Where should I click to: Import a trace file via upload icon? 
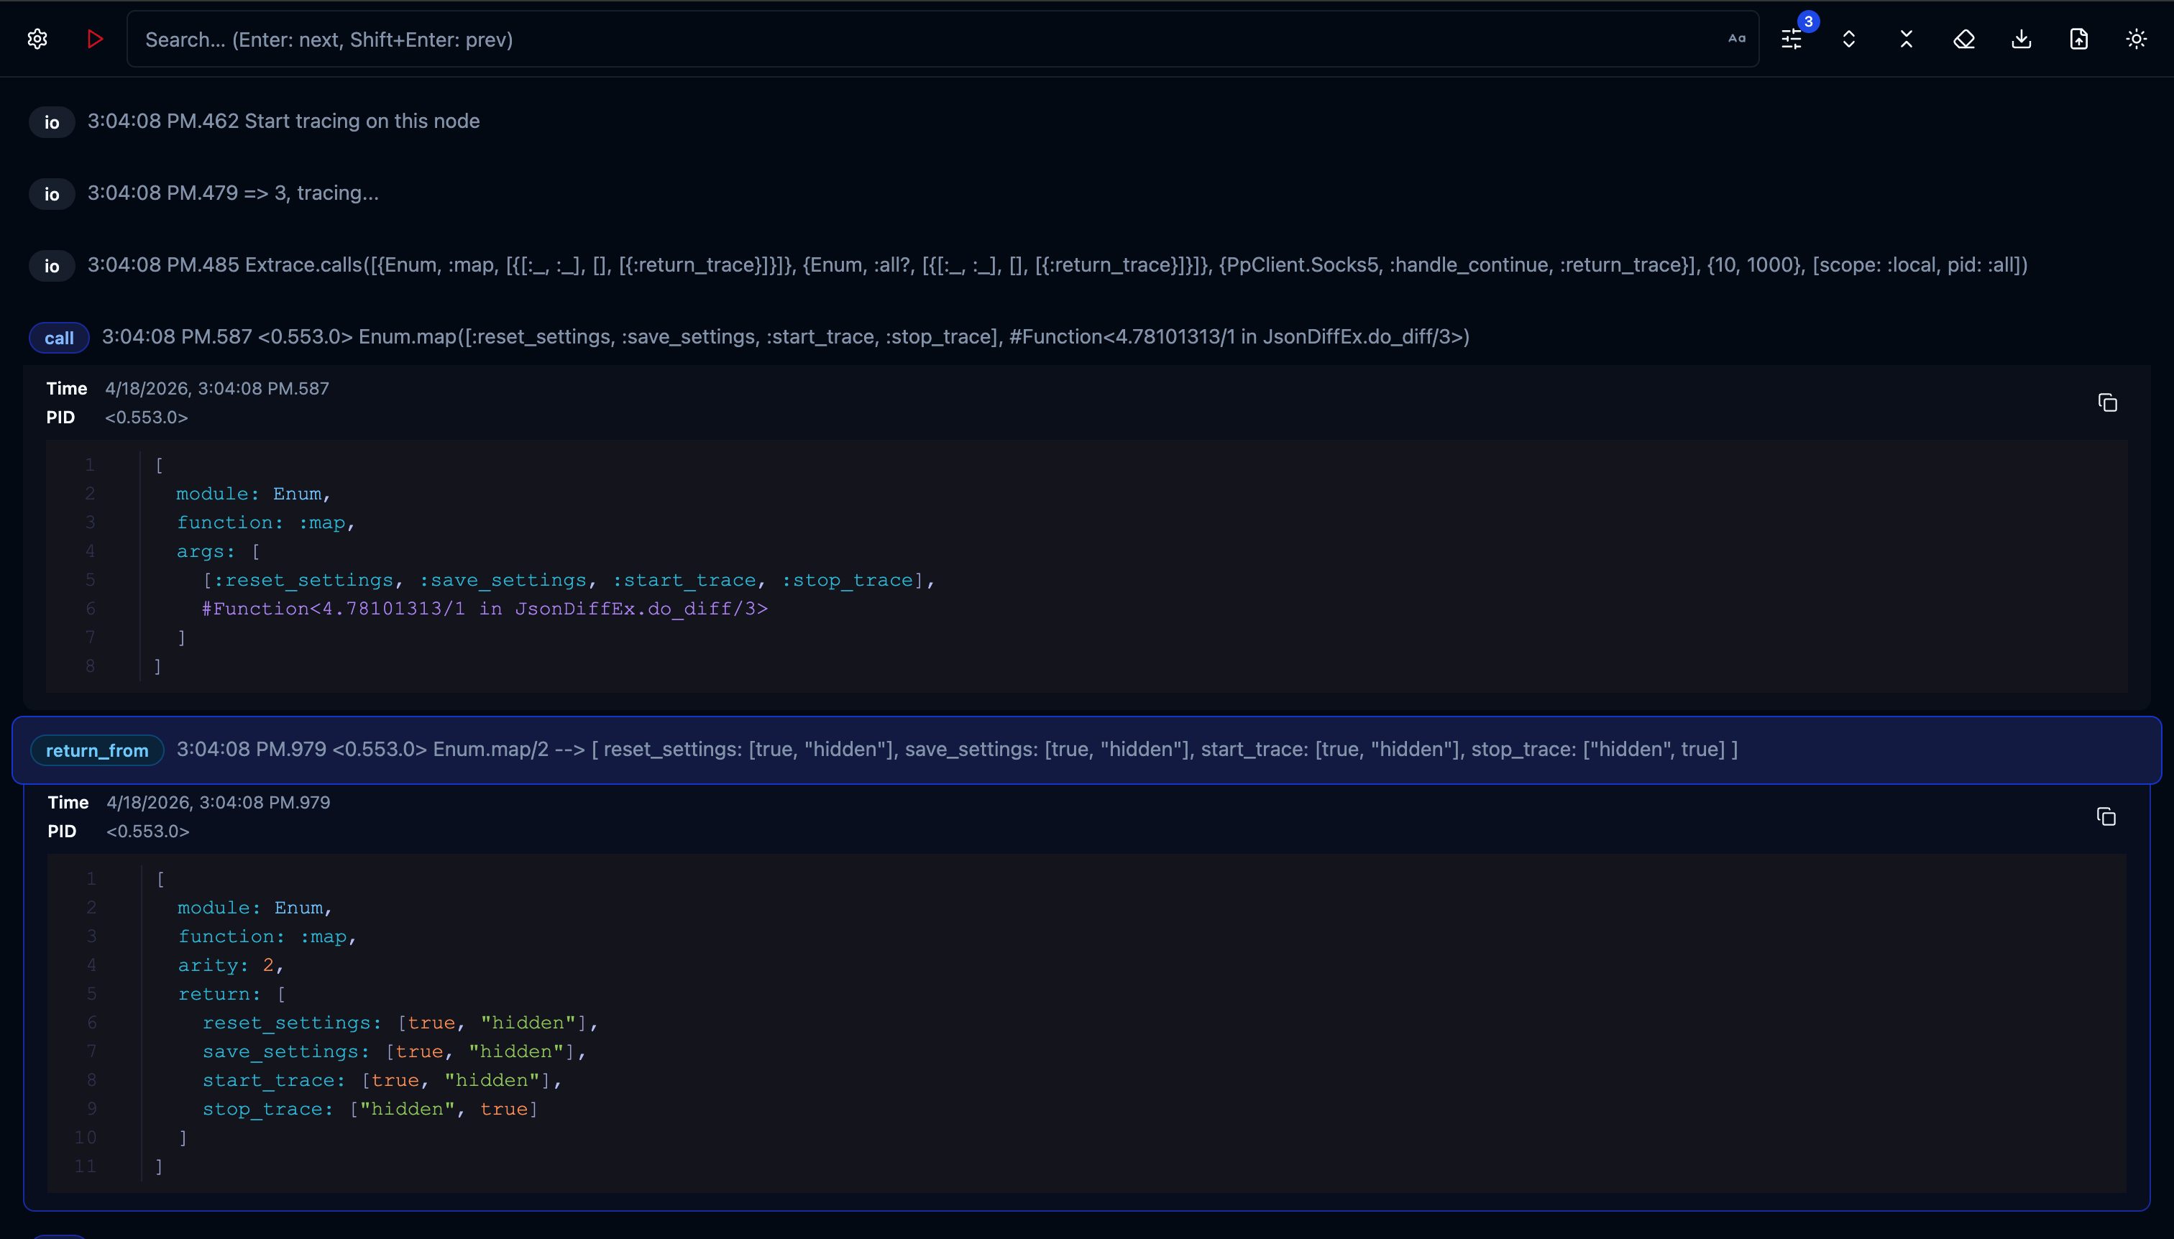2078,39
